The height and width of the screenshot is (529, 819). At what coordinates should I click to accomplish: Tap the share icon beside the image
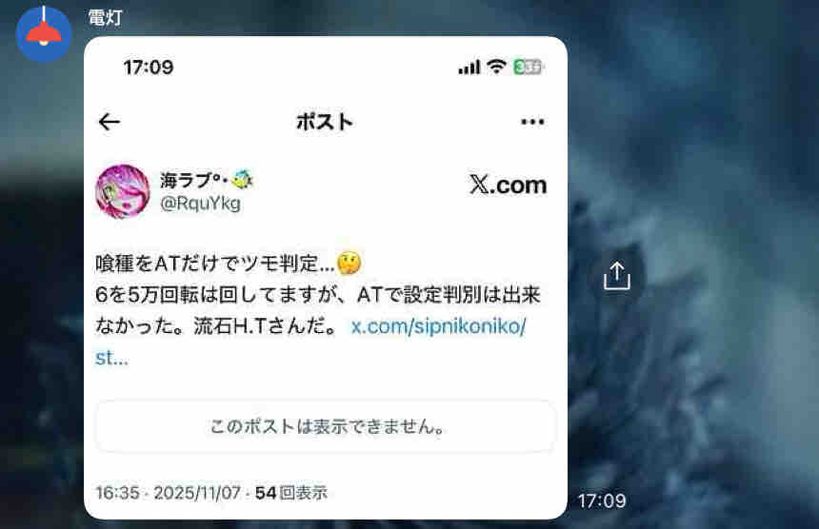617,276
